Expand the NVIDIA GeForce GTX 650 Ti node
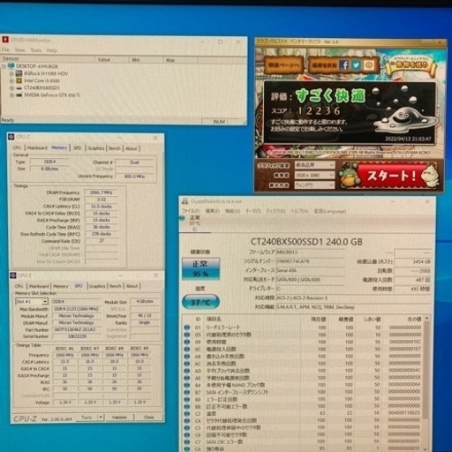452x452 pixels. (11, 95)
